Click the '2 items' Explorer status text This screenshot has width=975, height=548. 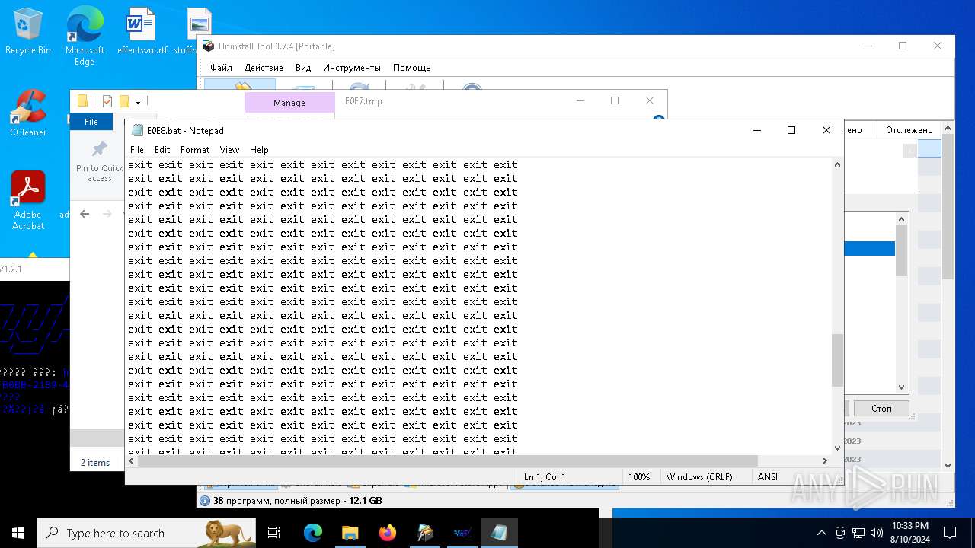95,463
